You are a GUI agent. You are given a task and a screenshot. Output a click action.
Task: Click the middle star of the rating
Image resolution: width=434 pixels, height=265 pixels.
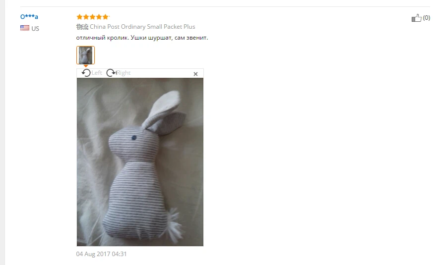[x=92, y=17]
